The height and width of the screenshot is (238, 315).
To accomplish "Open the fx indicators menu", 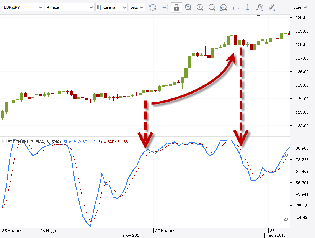I will [260, 7].
